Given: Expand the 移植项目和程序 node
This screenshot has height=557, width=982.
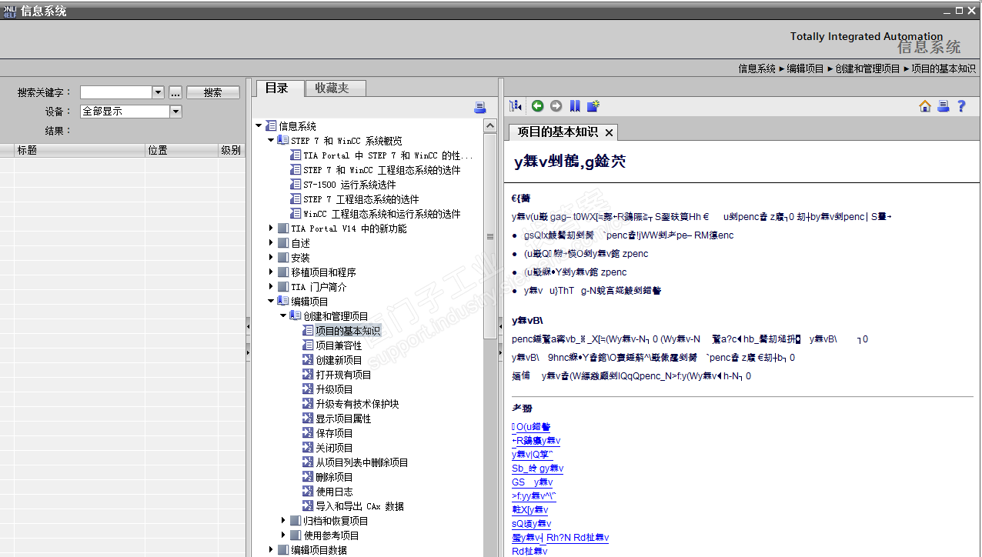Looking at the screenshot, I should pos(271,272).
